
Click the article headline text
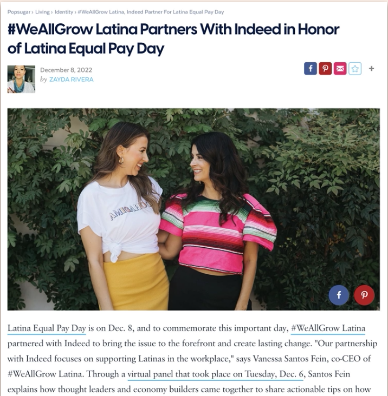[x=173, y=38]
